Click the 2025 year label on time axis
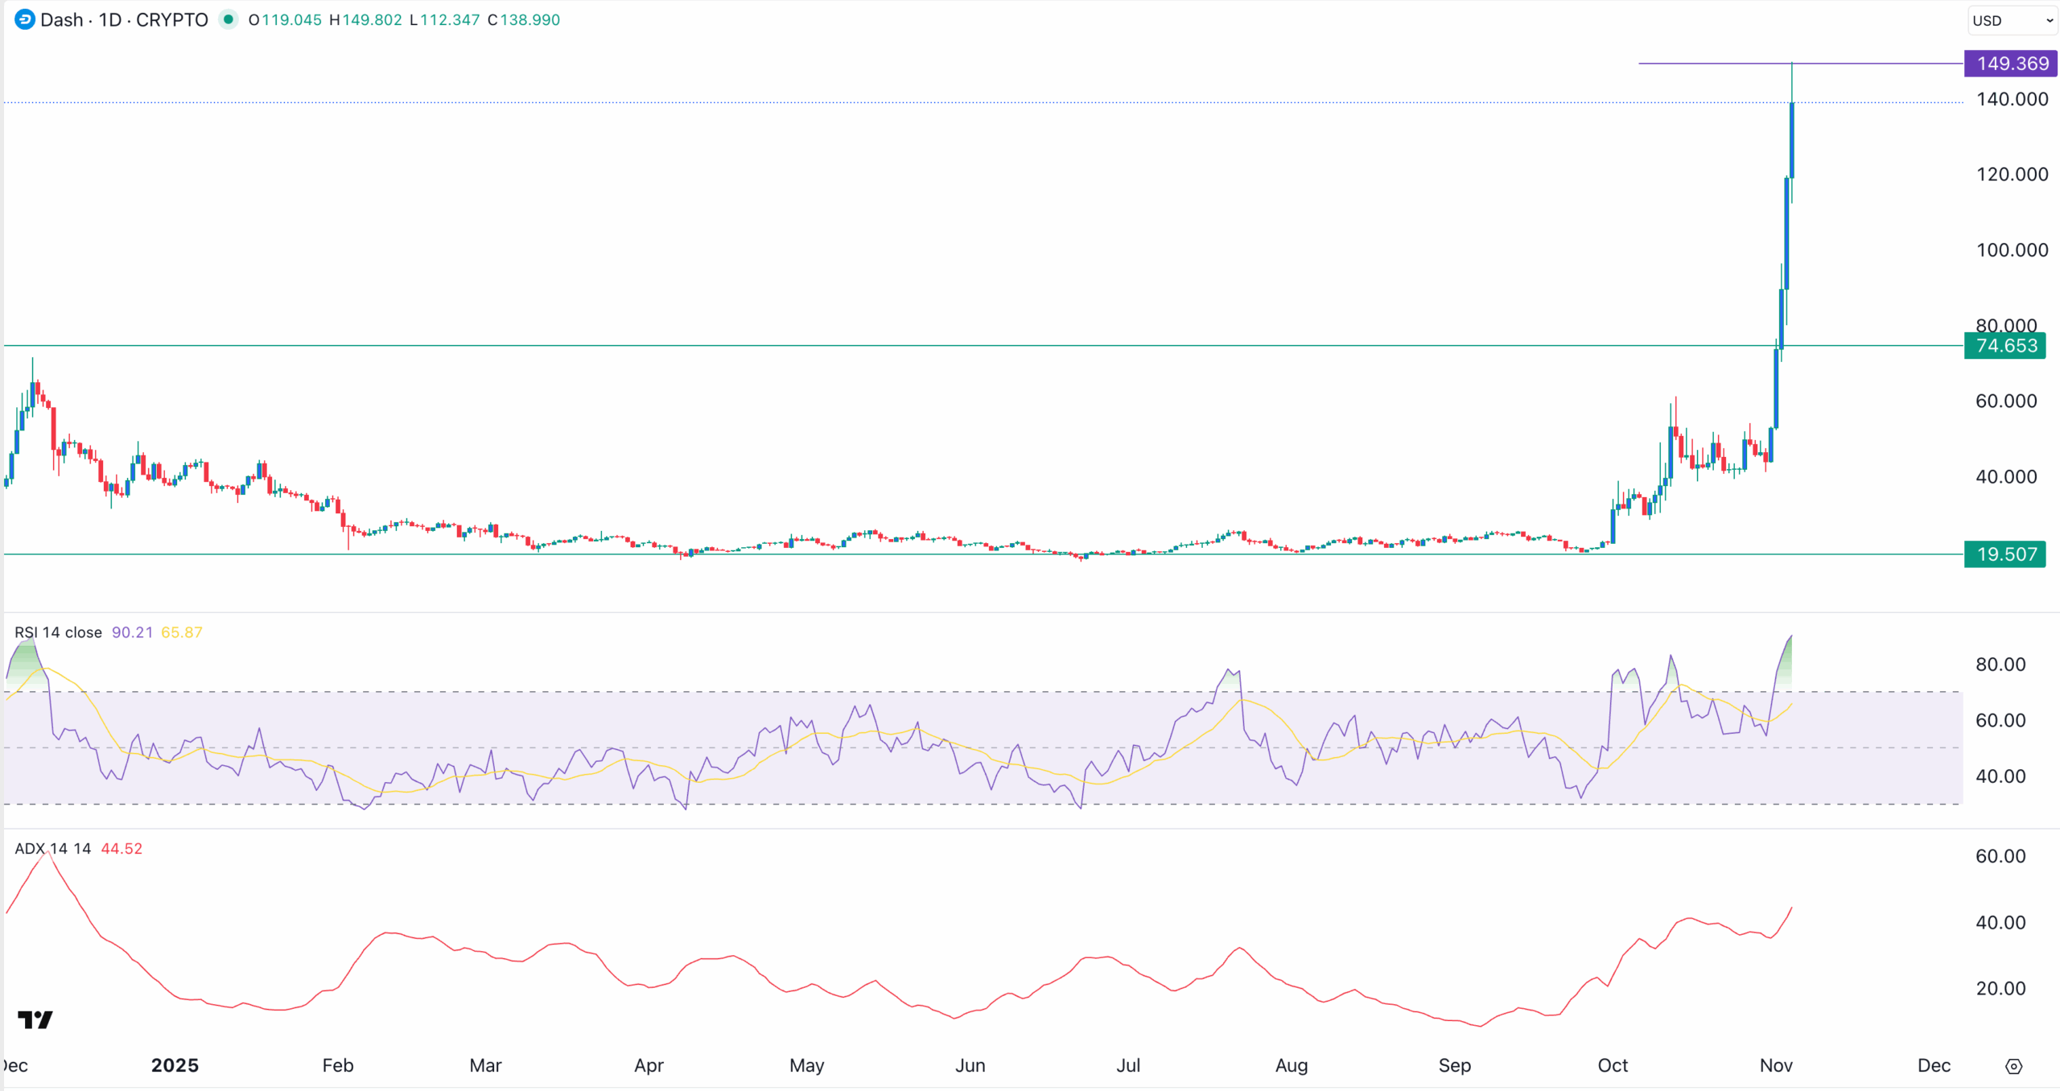Viewport: 2060px width, 1091px height. click(x=175, y=1065)
